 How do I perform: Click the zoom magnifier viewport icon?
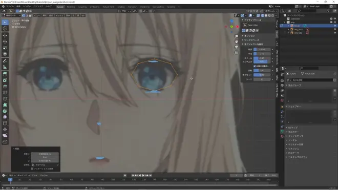coord(237,36)
